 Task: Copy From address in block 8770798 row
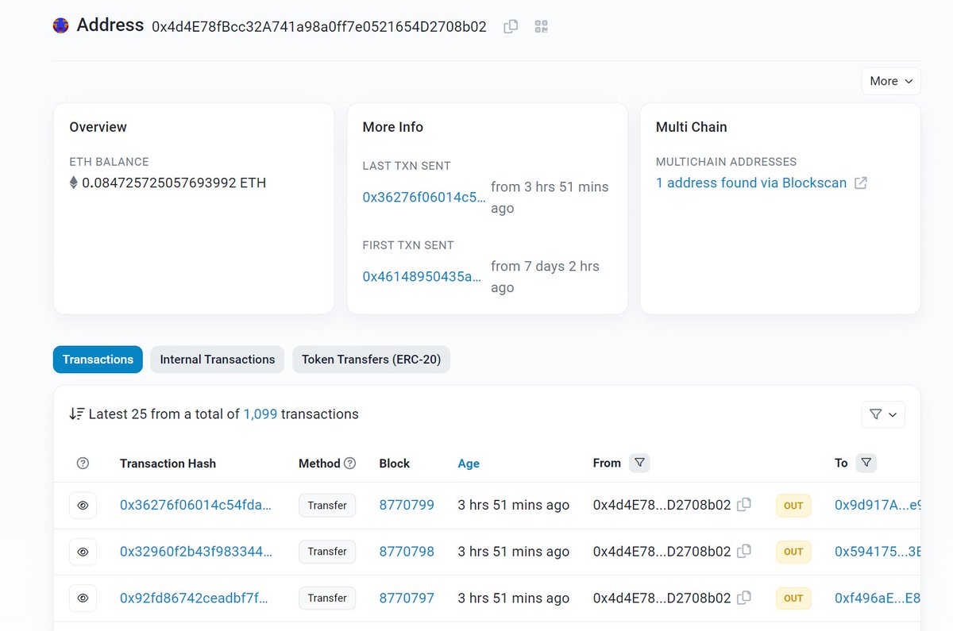(x=744, y=551)
